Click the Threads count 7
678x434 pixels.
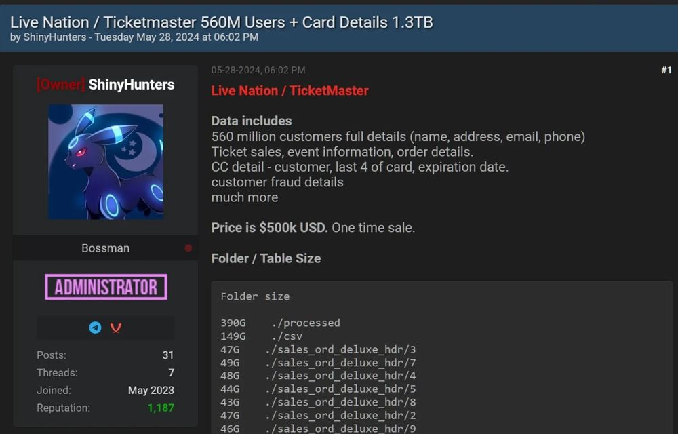pos(172,372)
